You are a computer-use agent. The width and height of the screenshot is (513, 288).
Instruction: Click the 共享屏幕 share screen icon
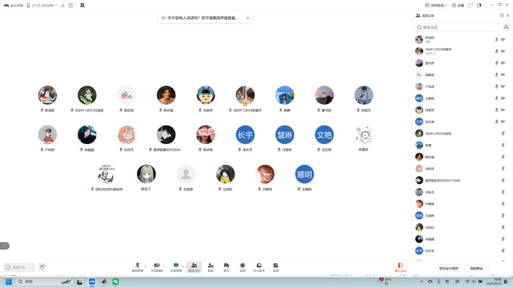click(x=176, y=266)
